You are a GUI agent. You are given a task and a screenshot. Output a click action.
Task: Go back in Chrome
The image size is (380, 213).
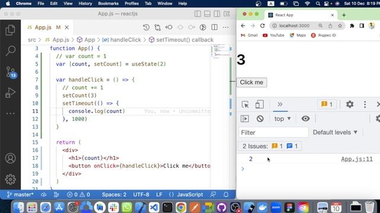[x=243, y=25]
